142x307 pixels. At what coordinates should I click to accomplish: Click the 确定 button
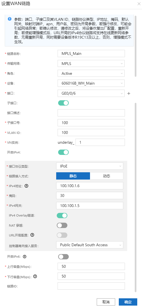[x=128, y=302]
